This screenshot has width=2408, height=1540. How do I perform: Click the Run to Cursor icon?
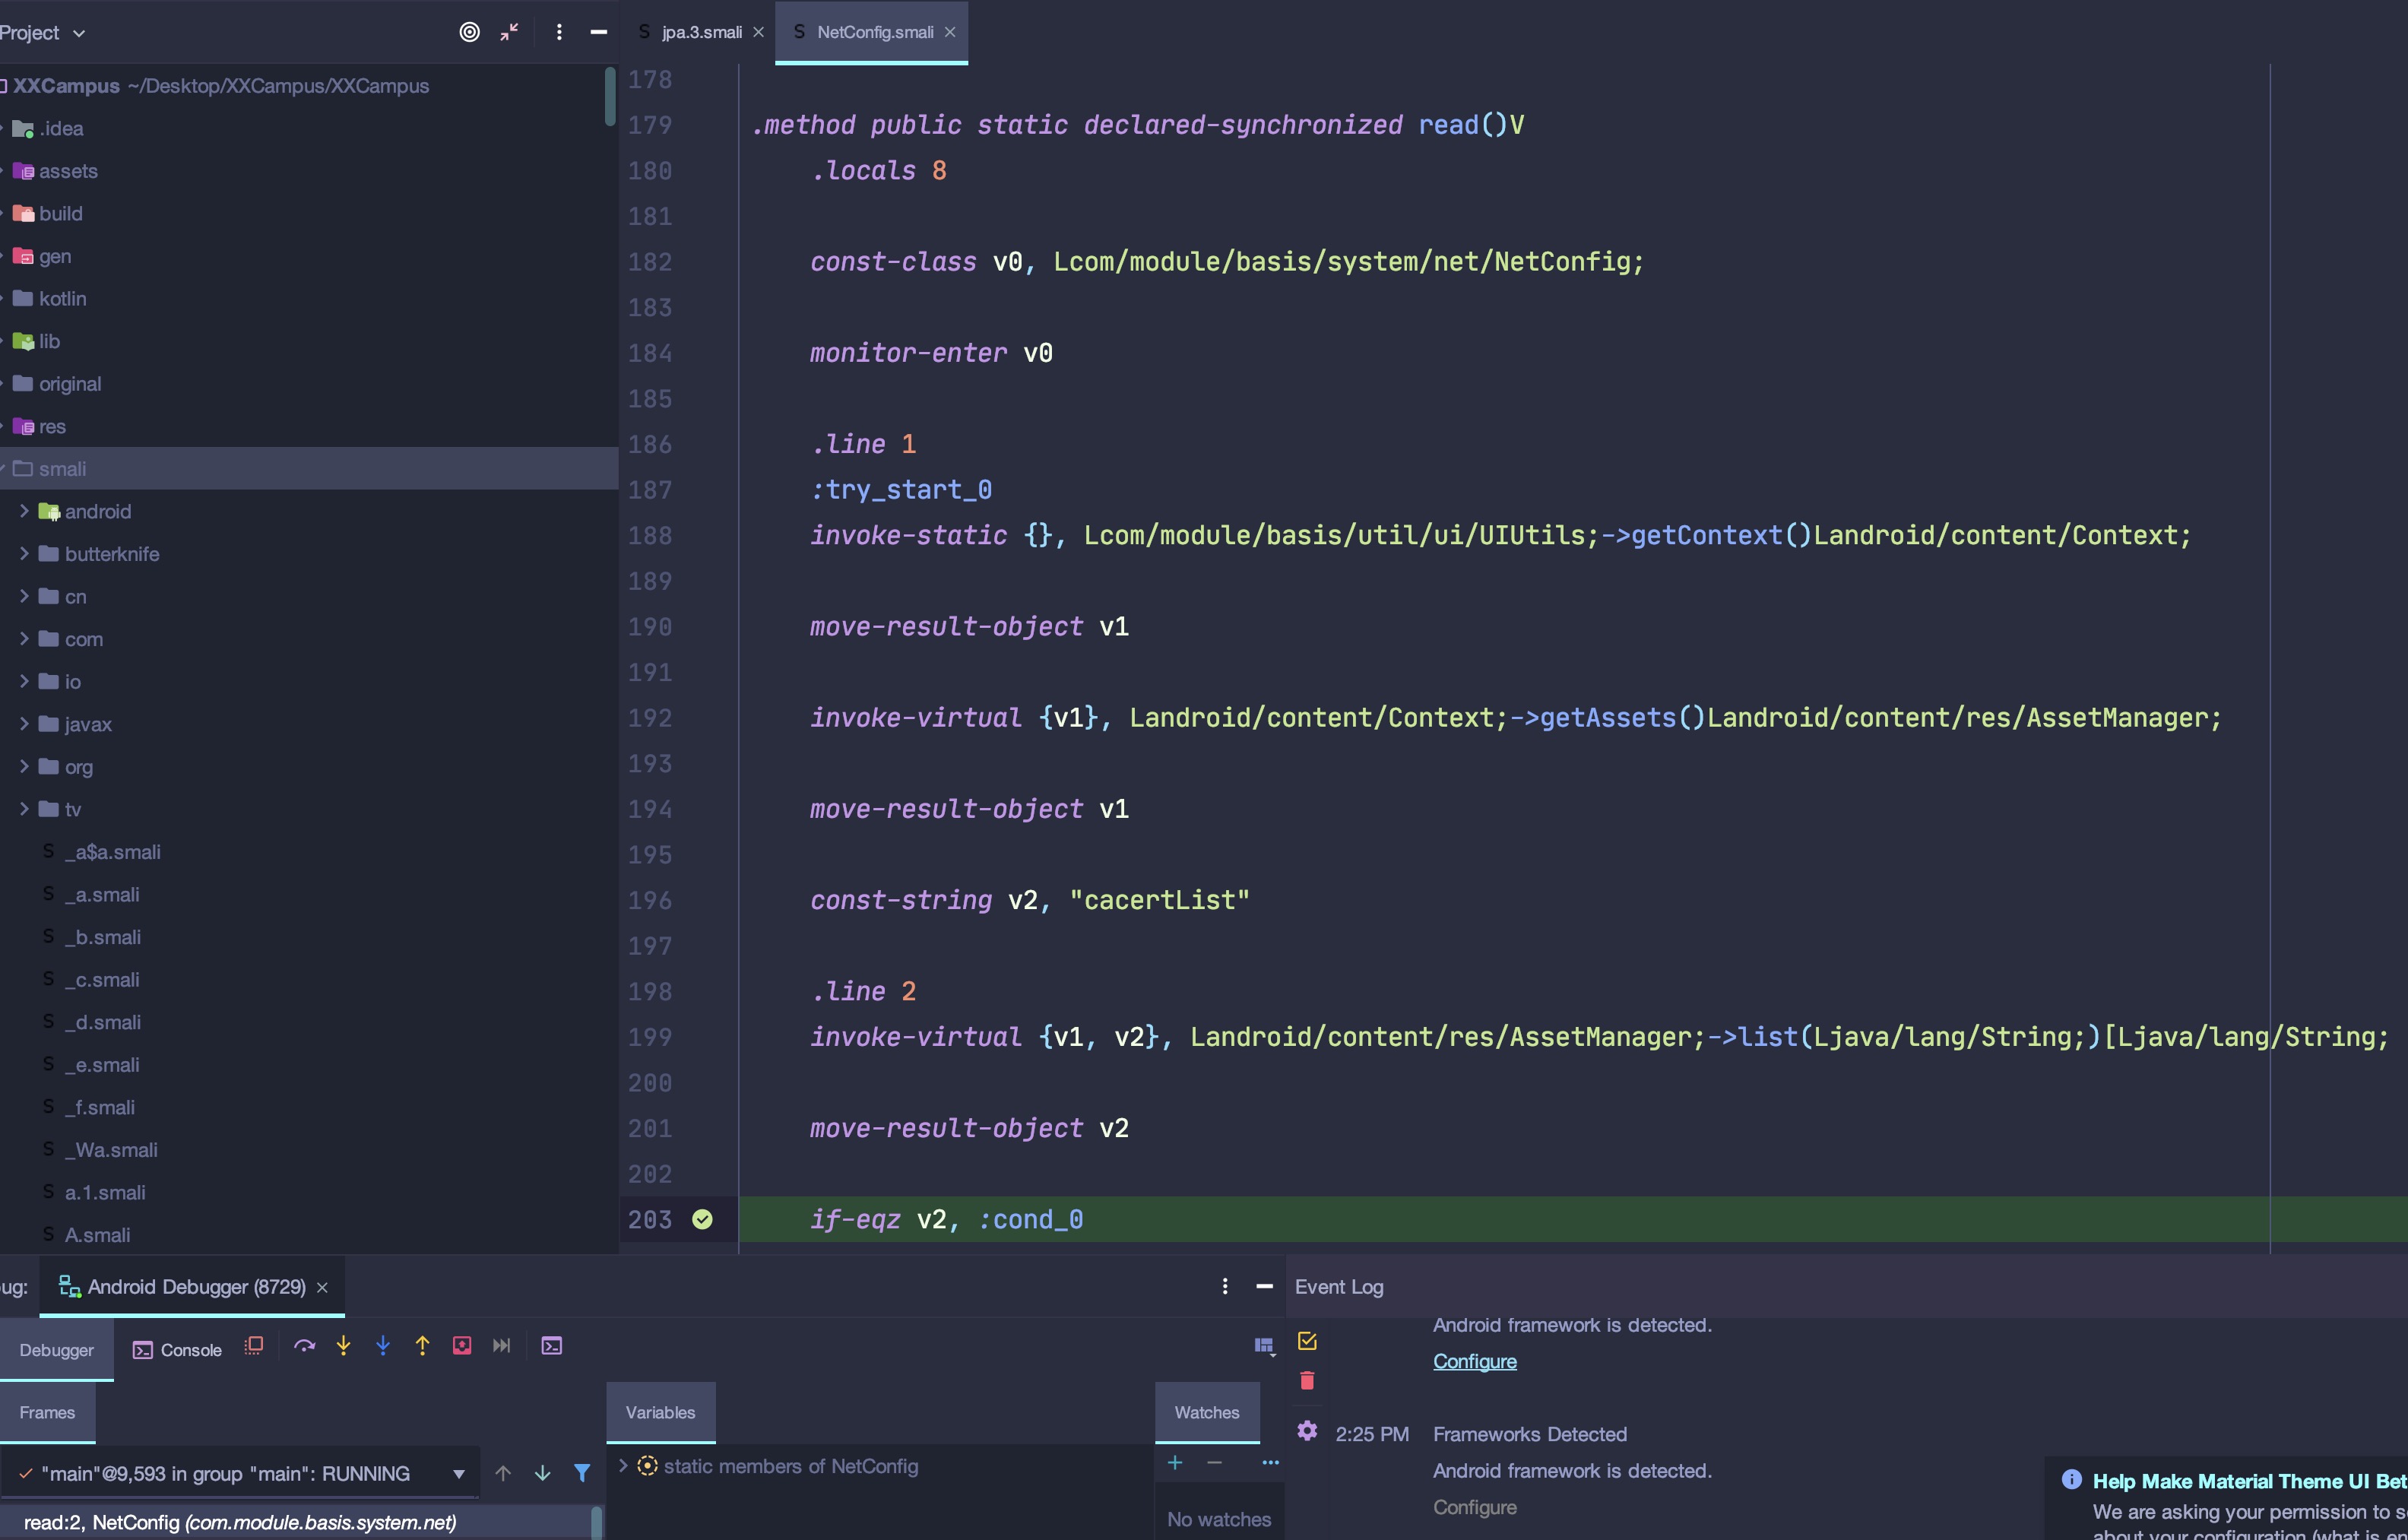click(502, 1346)
